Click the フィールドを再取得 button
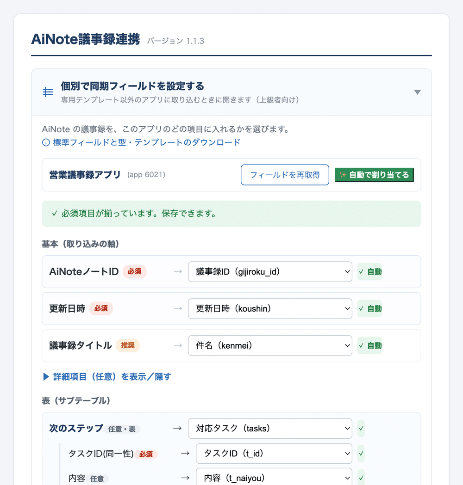 285,175
